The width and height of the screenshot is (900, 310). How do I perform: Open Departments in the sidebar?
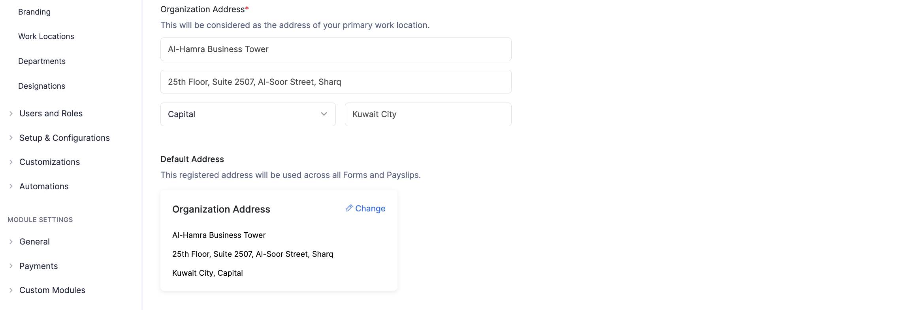click(x=42, y=61)
